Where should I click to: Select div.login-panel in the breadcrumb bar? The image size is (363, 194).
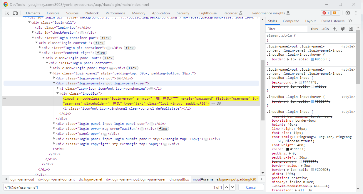[x=90, y=179]
